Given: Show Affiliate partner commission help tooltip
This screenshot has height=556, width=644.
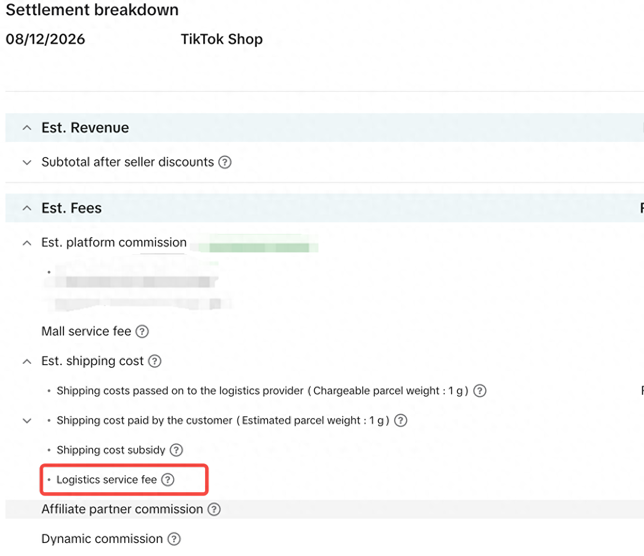Looking at the screenshot, I should click(x=214, y=509).
